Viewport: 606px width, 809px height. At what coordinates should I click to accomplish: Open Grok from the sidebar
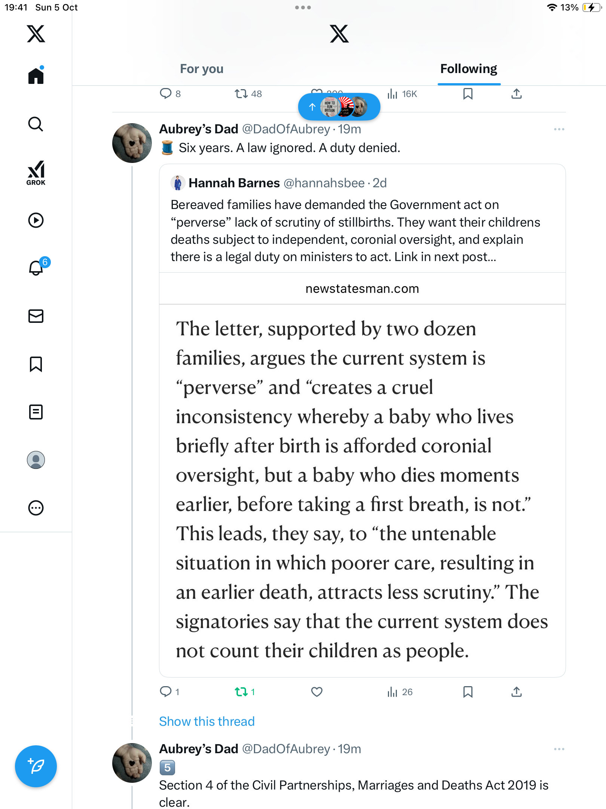click(x=36, y=173)
